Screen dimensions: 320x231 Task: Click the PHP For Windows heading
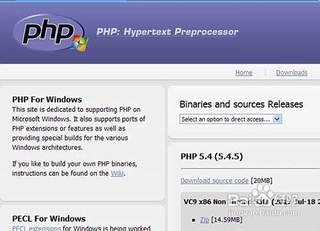click(x=47, y=99)
